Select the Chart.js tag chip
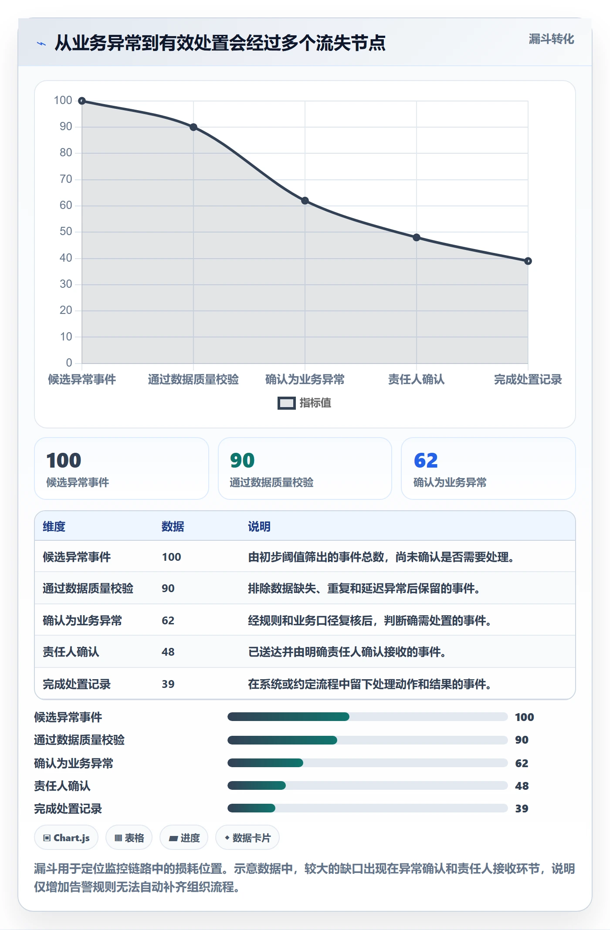Viewport: 610px width, 930px height. point(66,837)
